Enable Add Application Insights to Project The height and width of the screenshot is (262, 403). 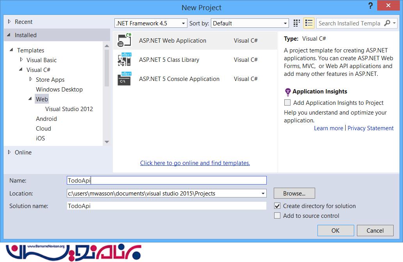(288, 103)
